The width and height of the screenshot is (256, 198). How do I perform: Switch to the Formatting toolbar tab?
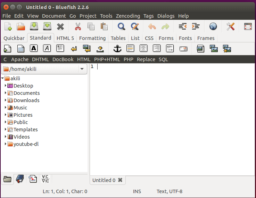click(x=92, y=38)
